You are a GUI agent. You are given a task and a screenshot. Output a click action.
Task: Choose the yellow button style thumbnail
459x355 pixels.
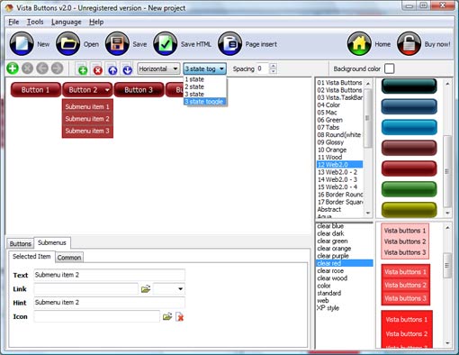409,210
